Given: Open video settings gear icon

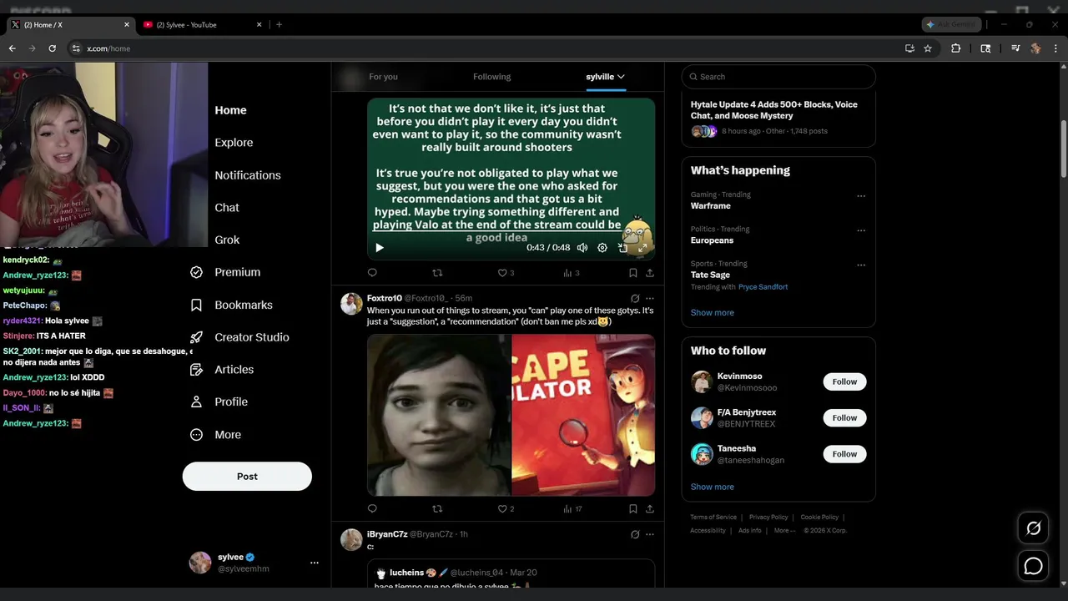Looking at the screenshot, I should pos(602,248).
